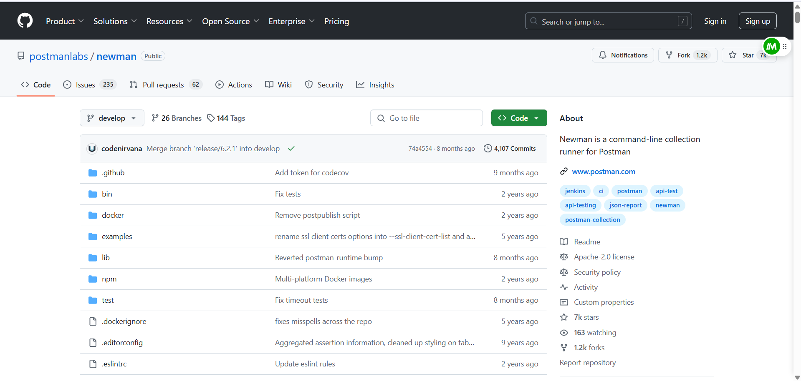Click the api-testing topic tag

coord(580,205)
